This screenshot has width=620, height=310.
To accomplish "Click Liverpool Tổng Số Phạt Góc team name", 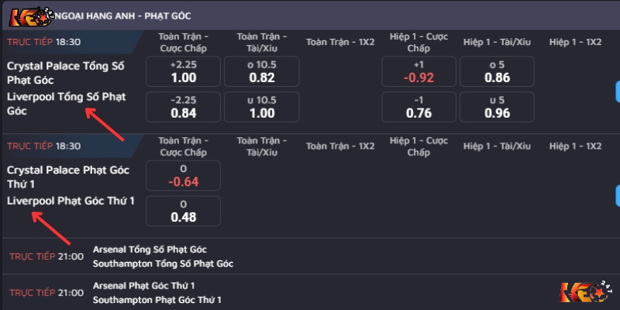I will 66,104.
